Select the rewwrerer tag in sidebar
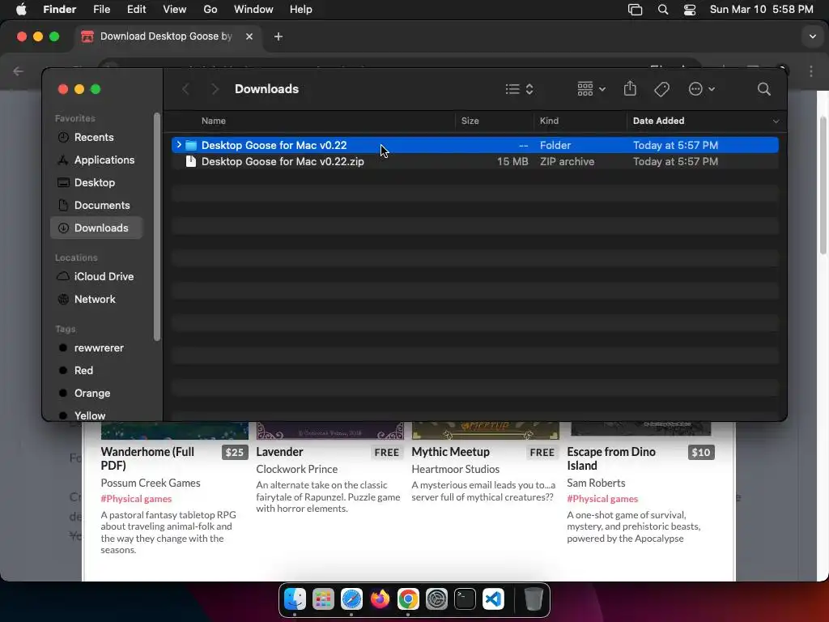This screenshot has height=622, width=829. 98,348
